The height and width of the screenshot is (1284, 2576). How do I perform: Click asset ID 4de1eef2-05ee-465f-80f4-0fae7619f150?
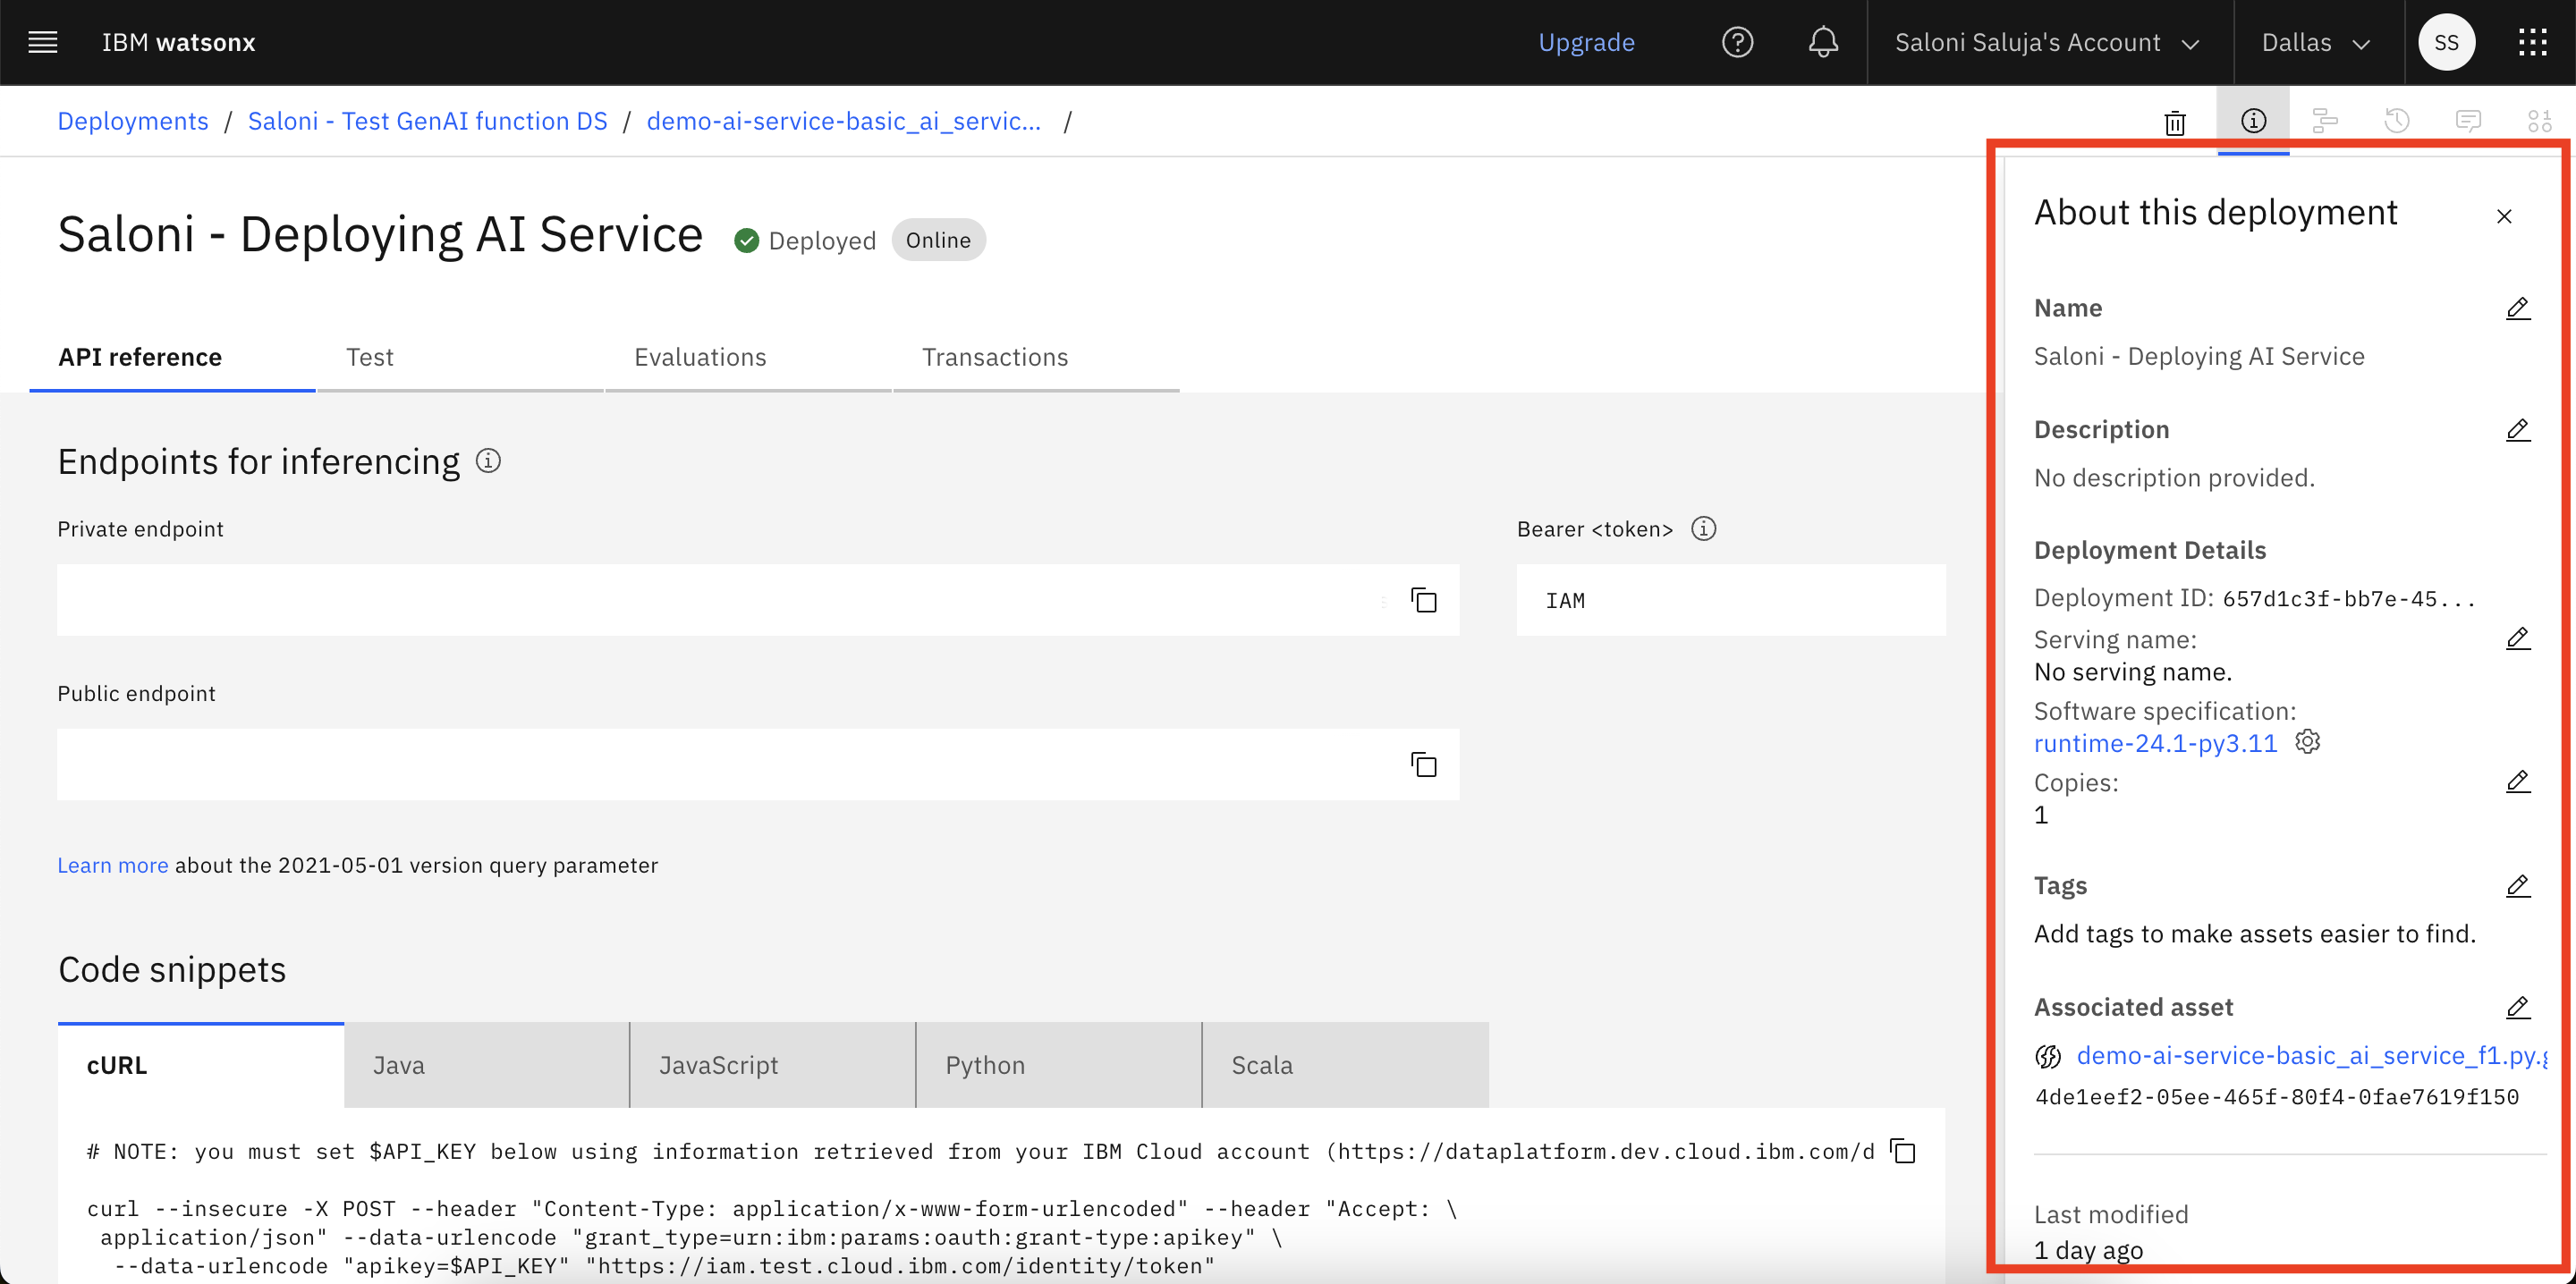(2277, 1097)
